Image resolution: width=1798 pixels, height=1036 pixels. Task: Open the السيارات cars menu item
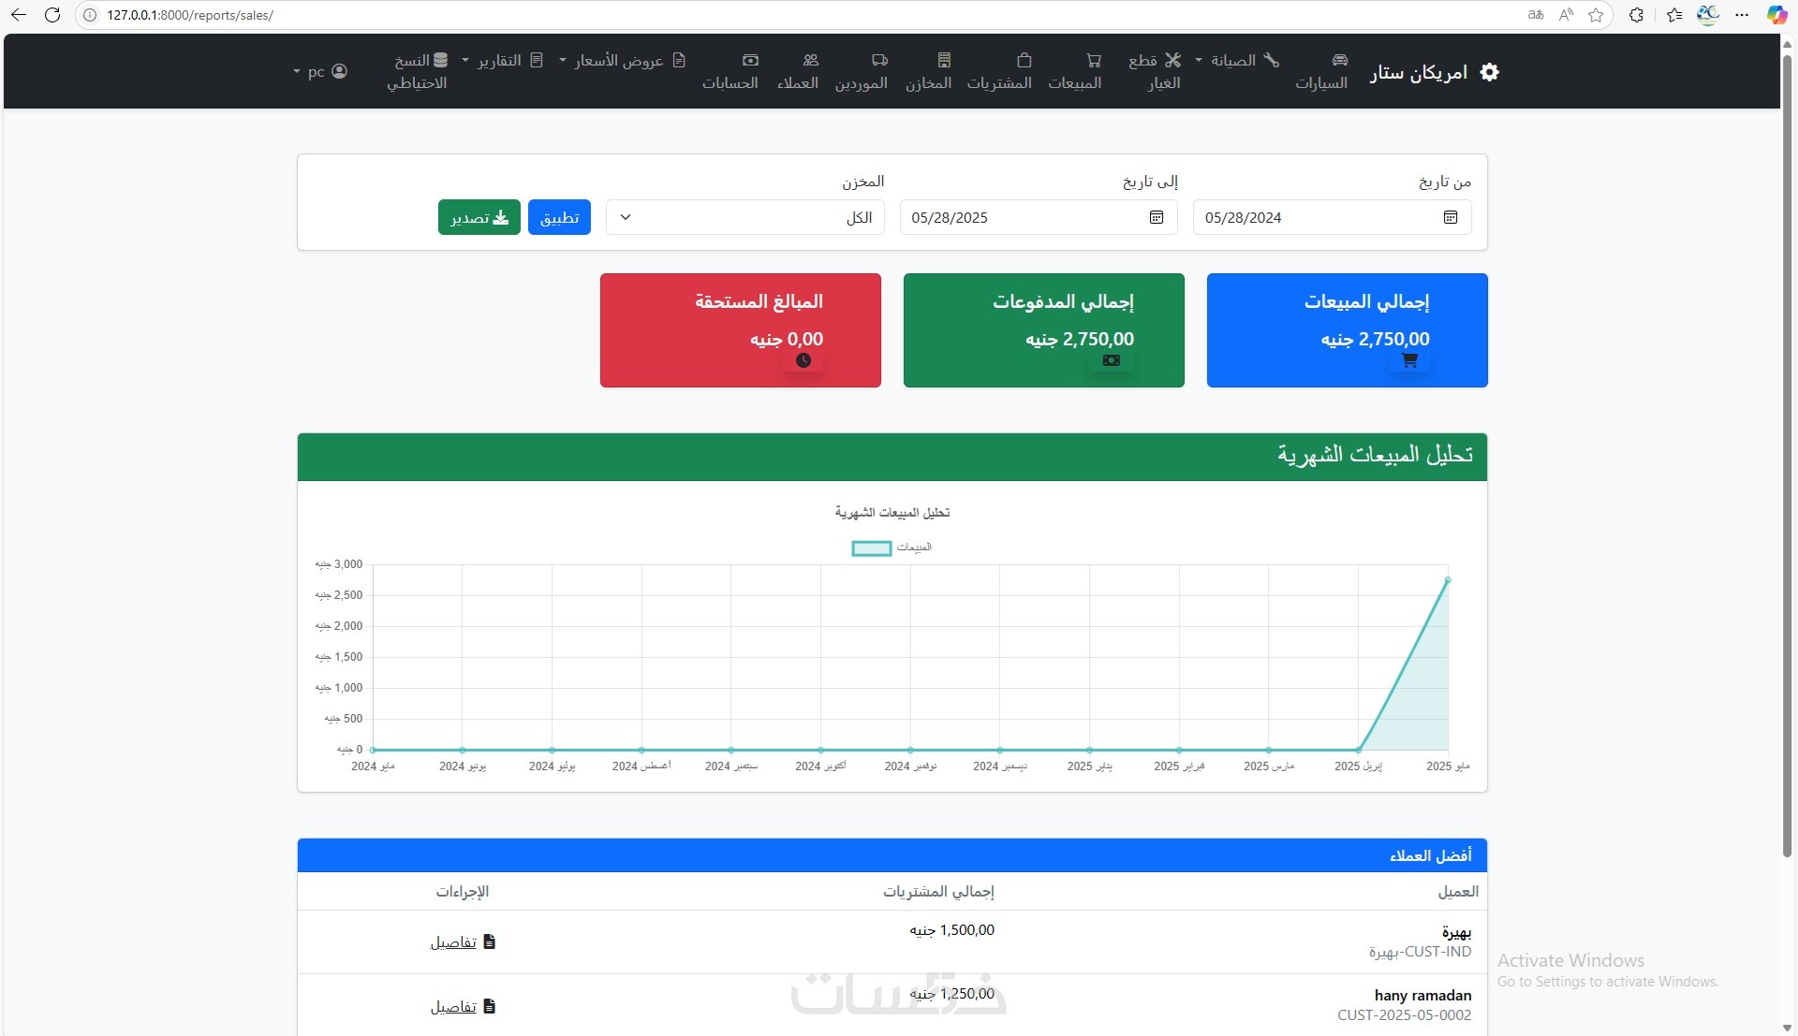pos(1321,72)
